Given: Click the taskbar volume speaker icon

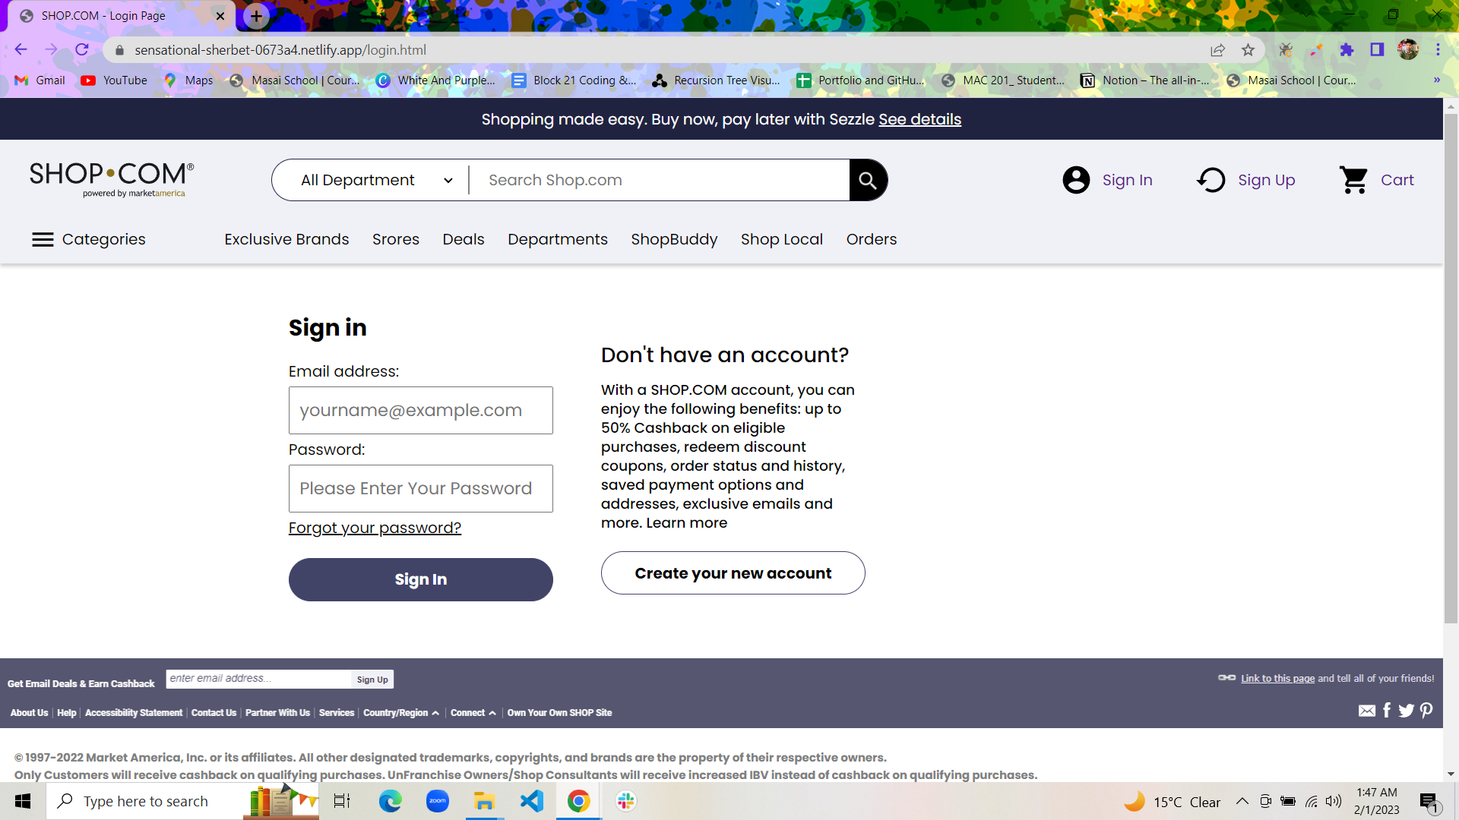Looking at the screenshot, I should point(1334,801).
